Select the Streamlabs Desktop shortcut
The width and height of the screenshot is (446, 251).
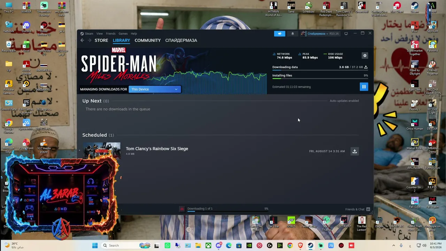coord(44,9)
